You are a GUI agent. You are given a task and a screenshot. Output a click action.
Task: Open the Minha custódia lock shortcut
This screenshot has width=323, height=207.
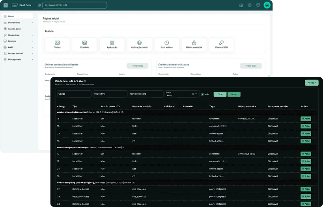(194, 45)
